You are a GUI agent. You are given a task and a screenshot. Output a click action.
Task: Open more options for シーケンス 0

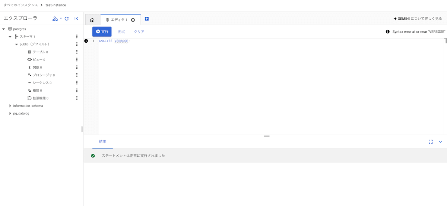point(77,83)
